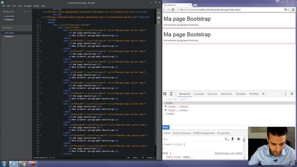The image size is (297, 167).
Task: Open HTML language mode dropdown in status bar
Action: (136, 158)
